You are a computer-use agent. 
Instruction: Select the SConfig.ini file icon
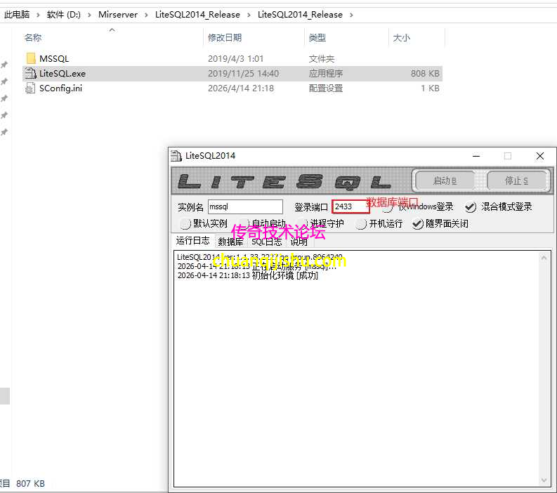click(x=30, y=88)
